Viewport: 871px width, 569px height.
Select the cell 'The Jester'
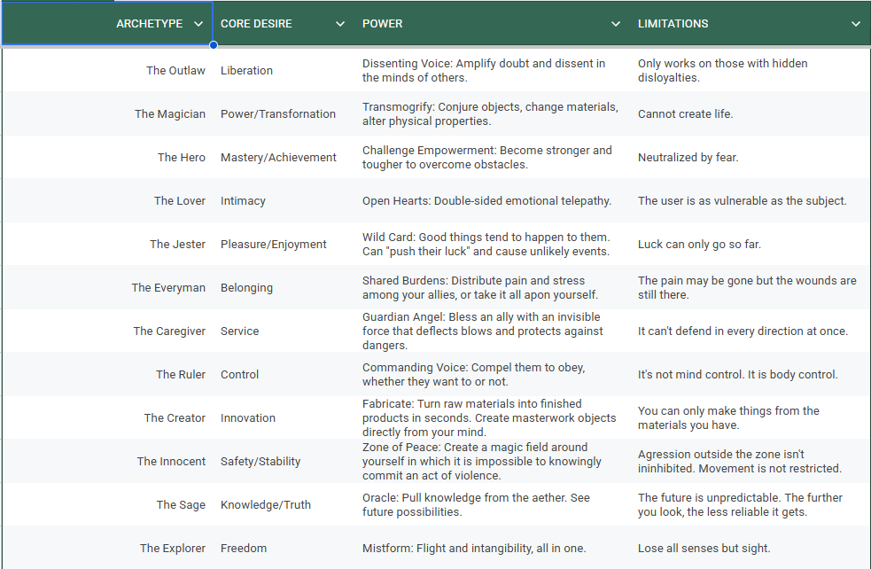tap(107, 244)
